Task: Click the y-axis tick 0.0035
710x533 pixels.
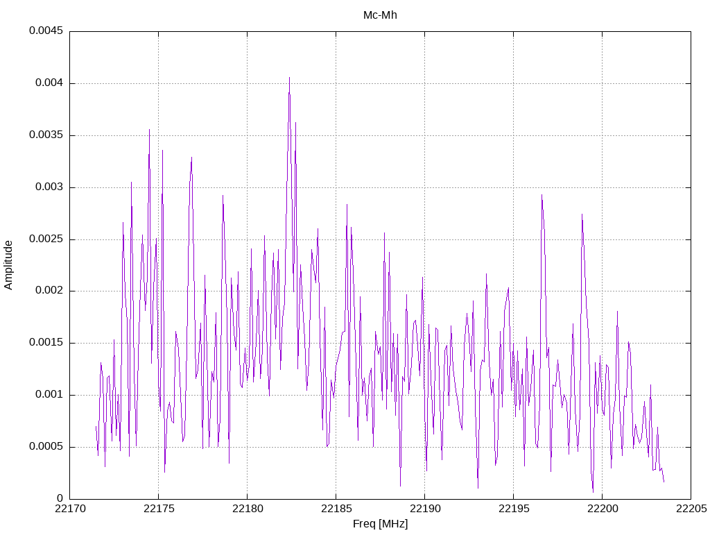Action: coord(46,135)
